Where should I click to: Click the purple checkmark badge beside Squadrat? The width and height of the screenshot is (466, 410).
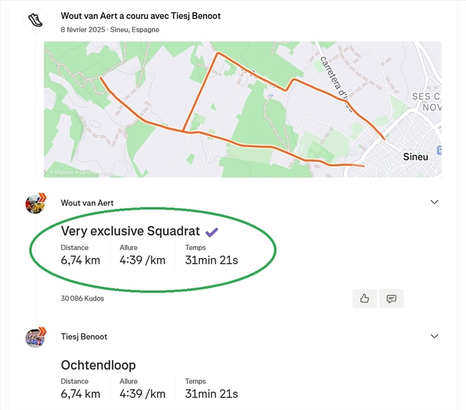click(211, 232)
